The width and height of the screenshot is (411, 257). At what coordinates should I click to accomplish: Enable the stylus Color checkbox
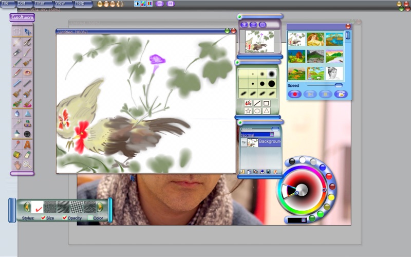tap(90, 218)
